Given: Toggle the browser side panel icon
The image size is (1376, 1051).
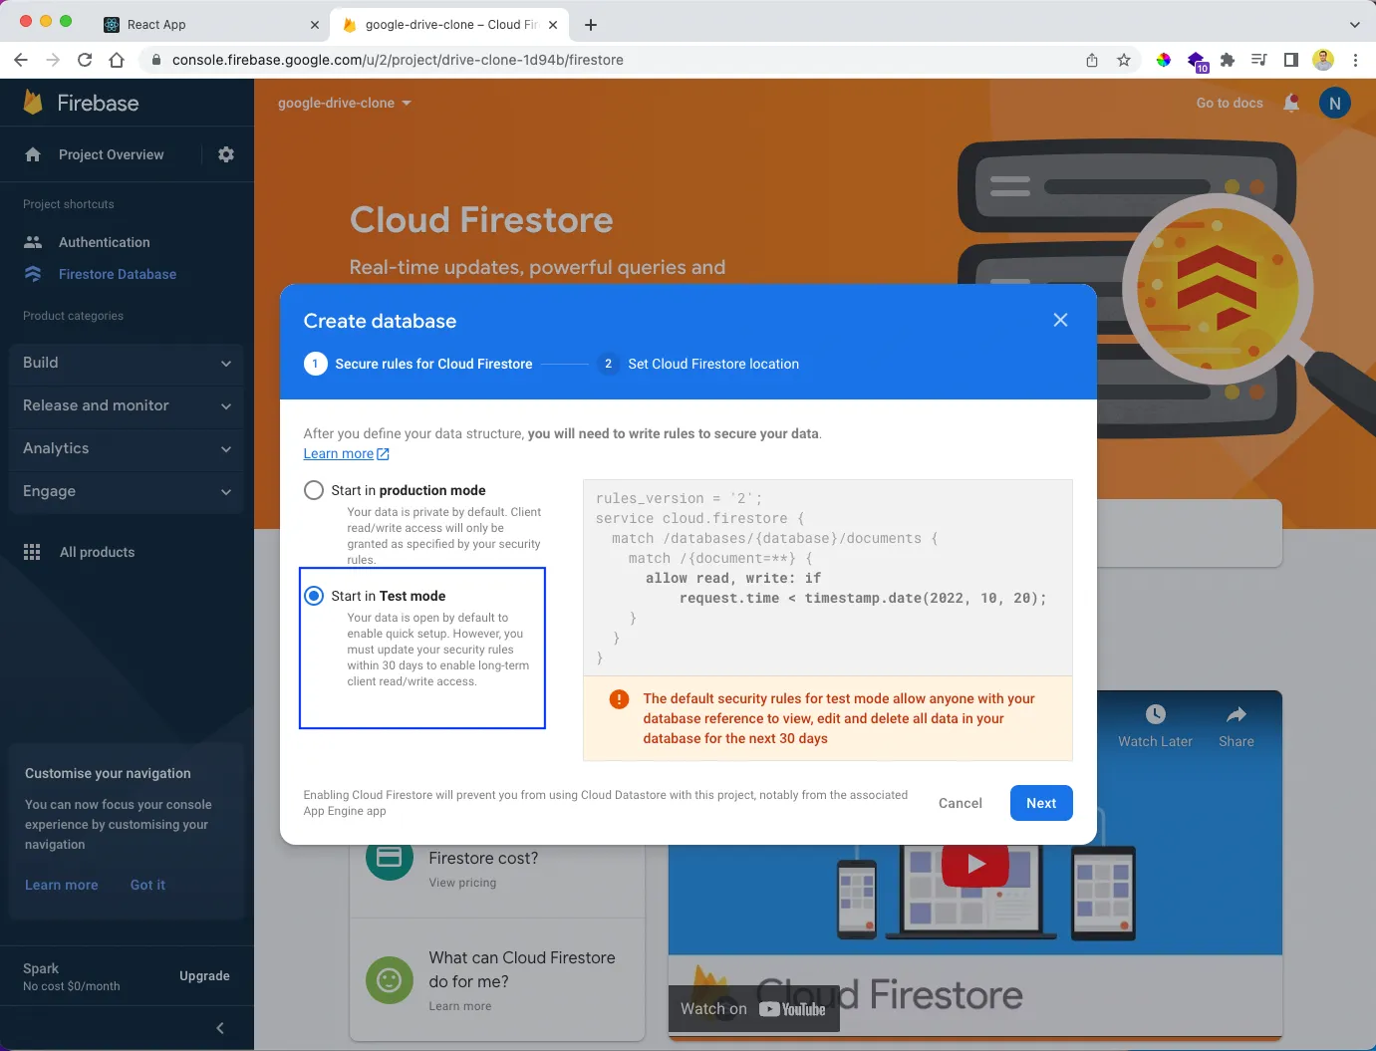Looking at the screenshot, I should pos(1291,60).
